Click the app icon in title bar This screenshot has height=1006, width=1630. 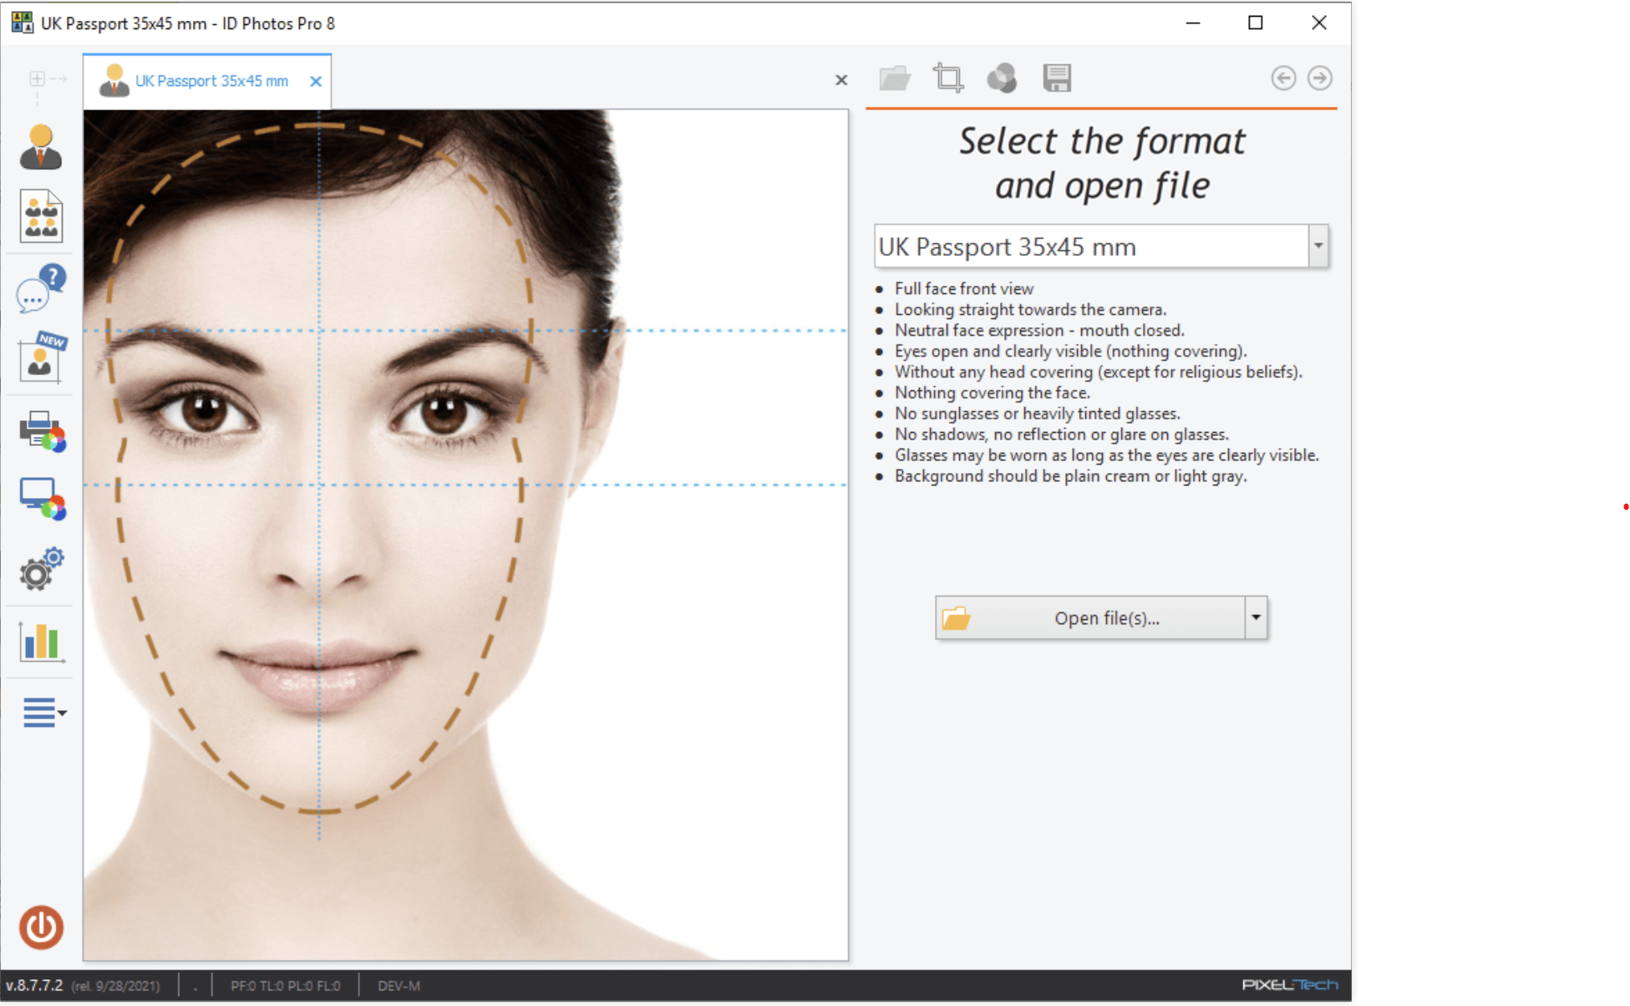point(22,23)
